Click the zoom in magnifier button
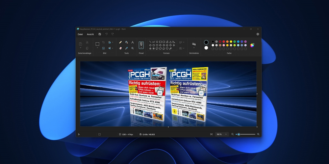Viewport: 329px width, 164px height. pyautogui.click(x=258, y=134)
